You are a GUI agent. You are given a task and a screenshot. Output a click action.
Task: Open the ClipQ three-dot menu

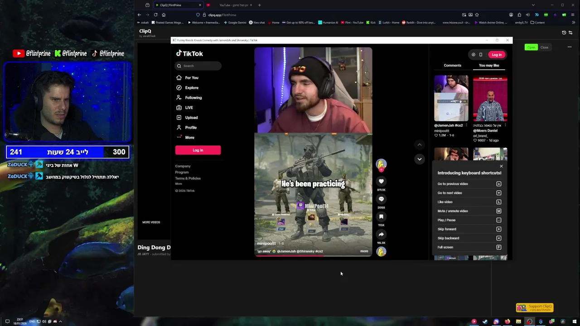(x=570, y=47)
